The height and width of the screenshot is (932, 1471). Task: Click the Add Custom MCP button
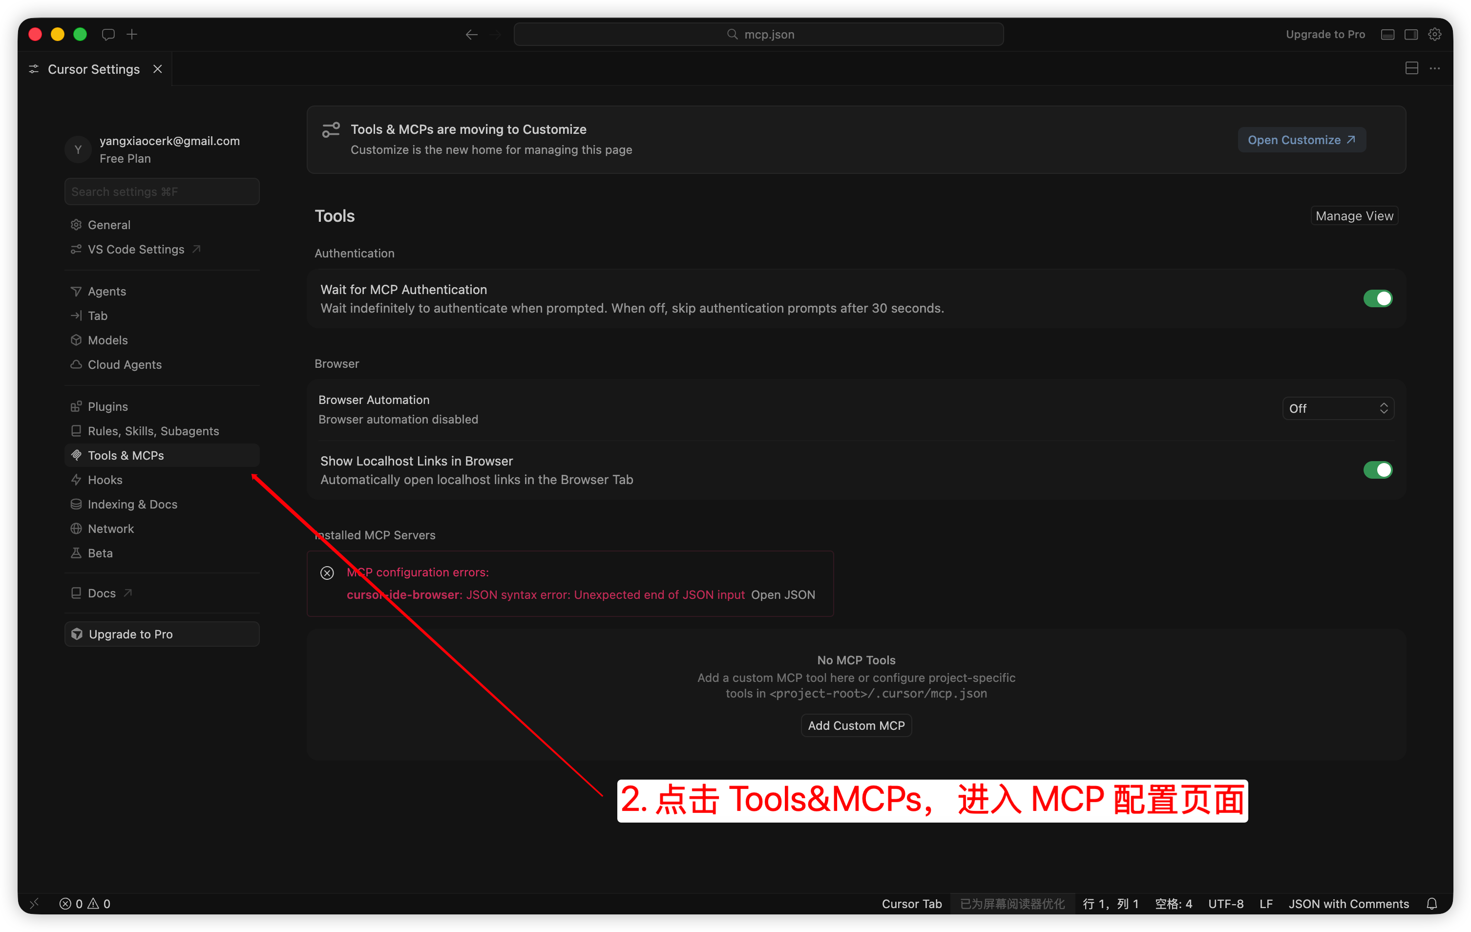(857, 725)
